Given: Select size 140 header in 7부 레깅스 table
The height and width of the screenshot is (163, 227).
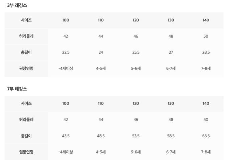Looking at the screenshot, I should (206, 104).
